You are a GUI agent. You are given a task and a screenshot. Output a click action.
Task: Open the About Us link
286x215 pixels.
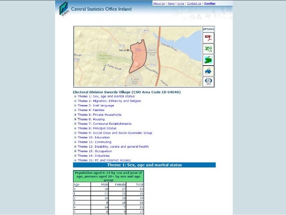159,3
